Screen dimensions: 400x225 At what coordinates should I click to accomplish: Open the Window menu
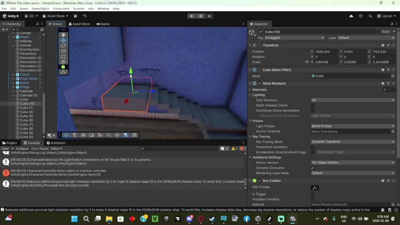(103, 9)
